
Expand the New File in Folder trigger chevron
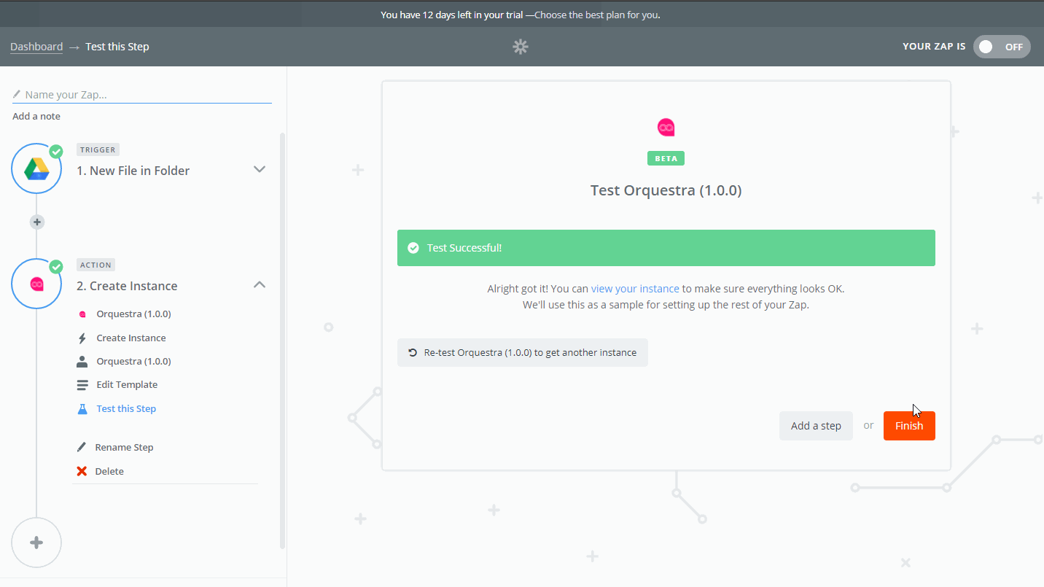(x=259, y=169)
